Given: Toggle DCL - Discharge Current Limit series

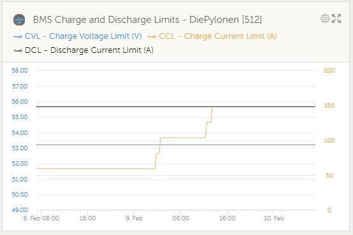Looking at the screenshot, I should (x=89, y=50).
